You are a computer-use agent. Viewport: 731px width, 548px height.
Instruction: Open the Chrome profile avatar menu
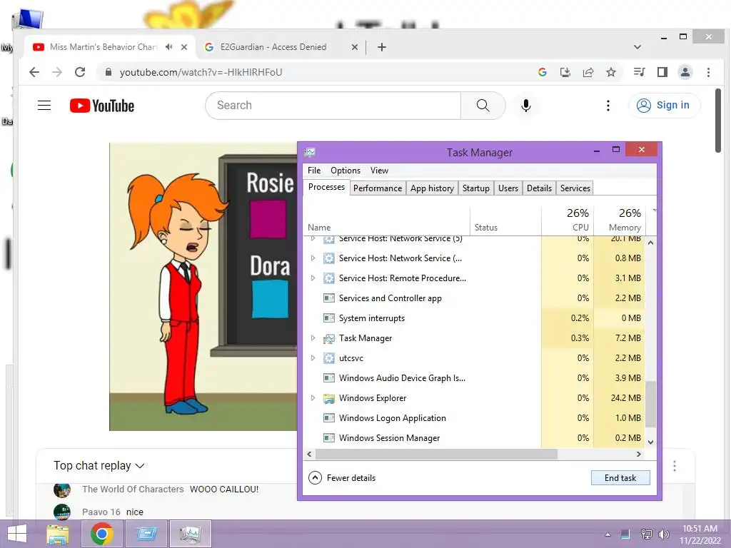685,72
